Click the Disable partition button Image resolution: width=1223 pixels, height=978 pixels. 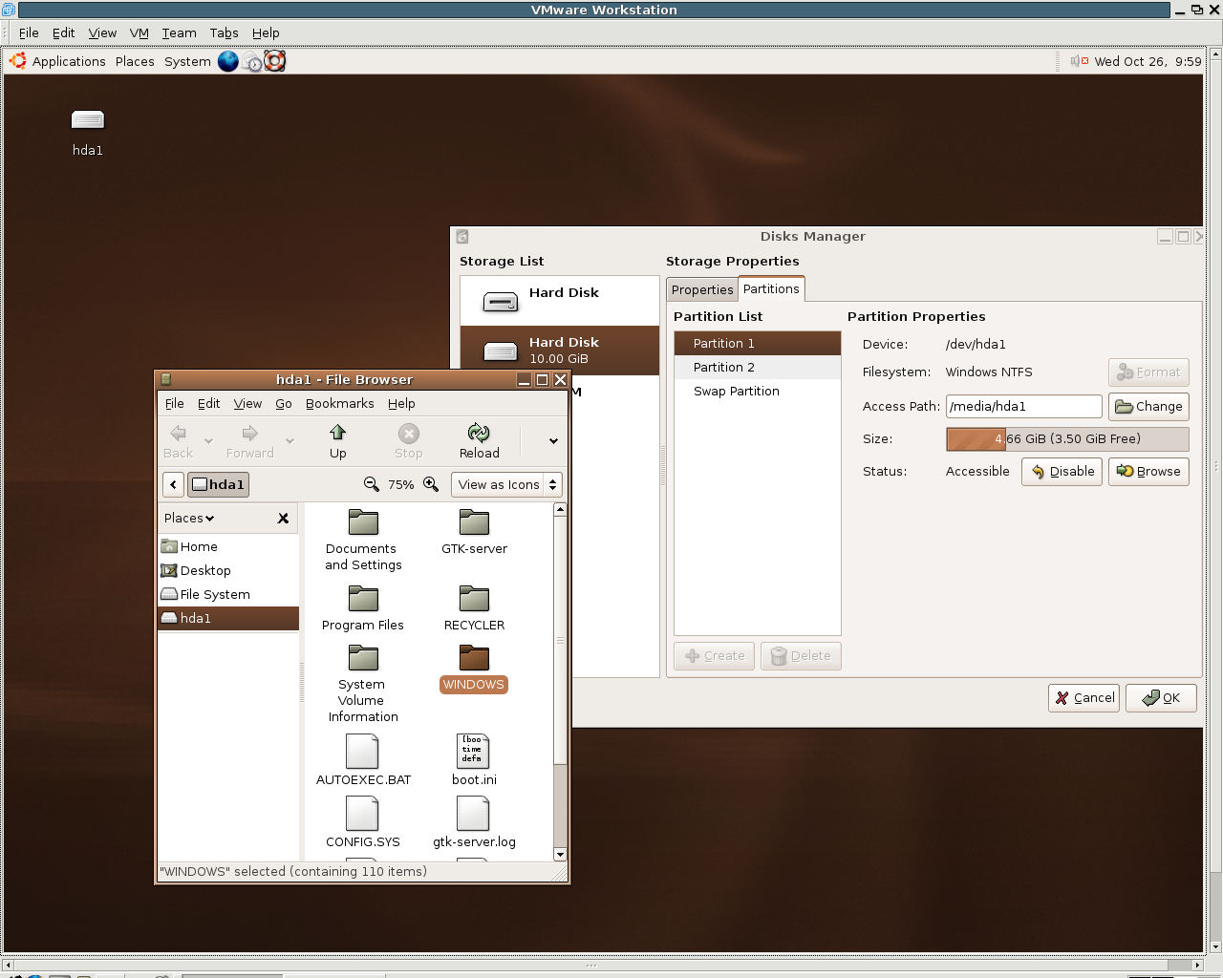point(1062,471)
